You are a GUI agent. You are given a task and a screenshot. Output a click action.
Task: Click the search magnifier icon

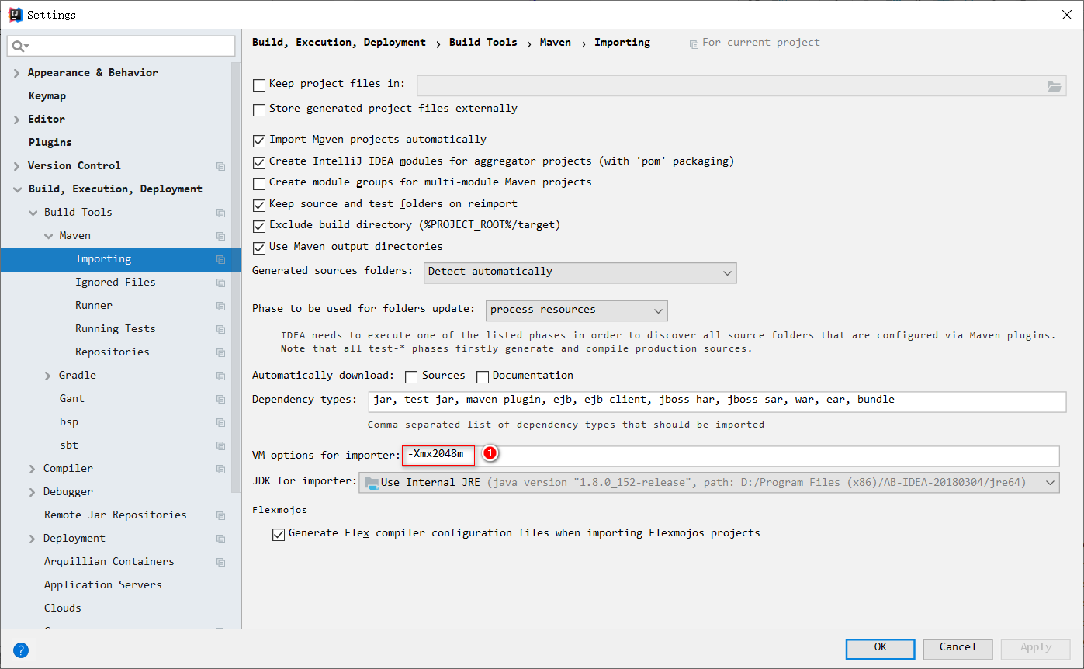(x=18, y=47)
